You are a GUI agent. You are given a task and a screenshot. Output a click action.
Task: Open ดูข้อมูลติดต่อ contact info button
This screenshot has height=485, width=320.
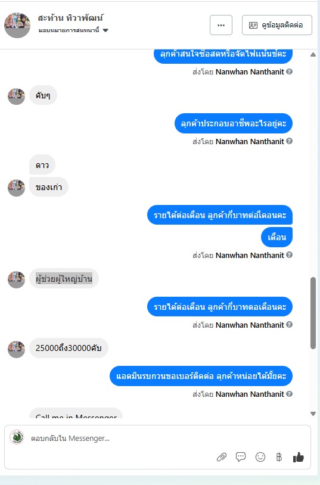[277, 25]
